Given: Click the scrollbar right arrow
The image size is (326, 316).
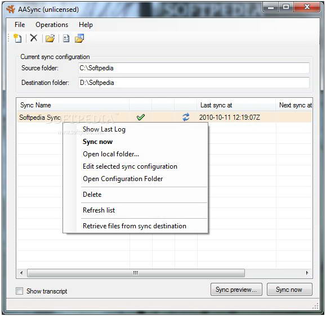Looking at the screenshot, I should tap(307, 273).
